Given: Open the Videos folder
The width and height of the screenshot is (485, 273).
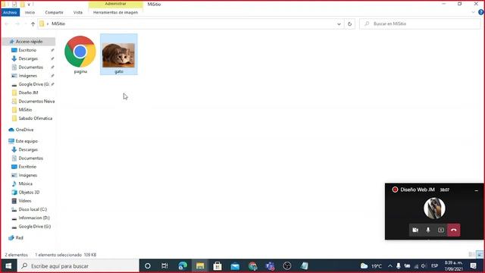Looking at the screenshot, I should (25, 201).
